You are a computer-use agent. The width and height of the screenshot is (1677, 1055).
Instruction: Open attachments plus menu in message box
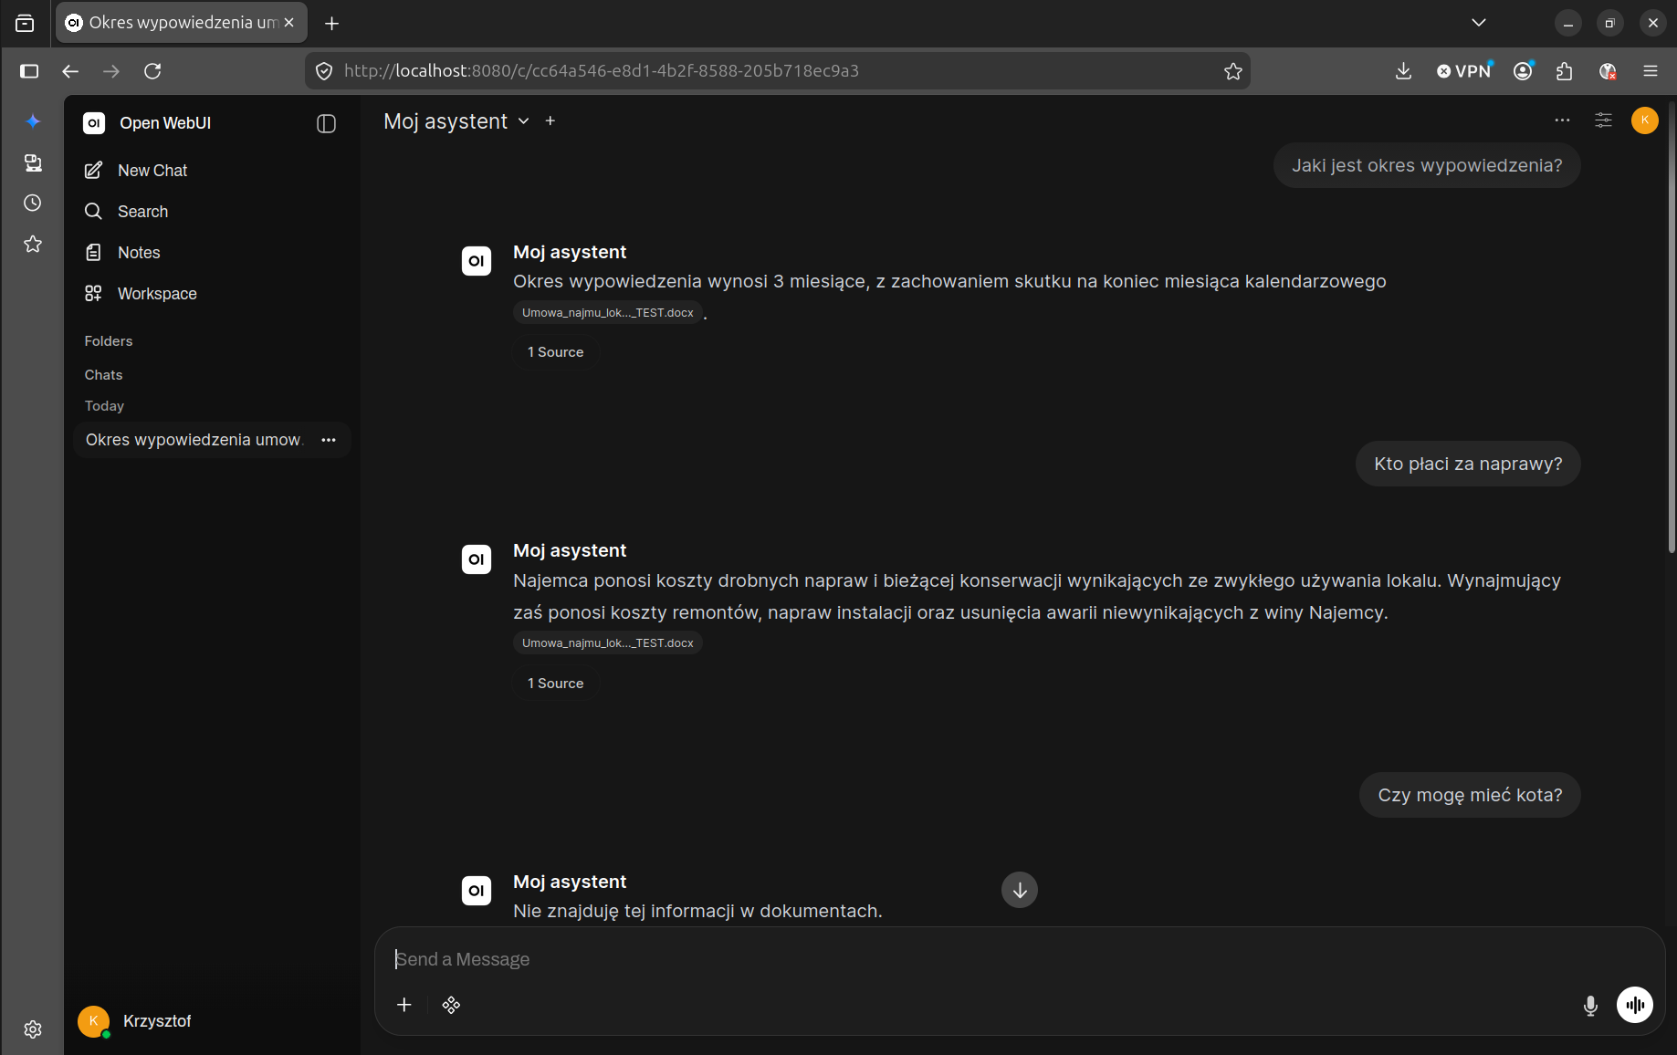click(x=404, y=1005)
